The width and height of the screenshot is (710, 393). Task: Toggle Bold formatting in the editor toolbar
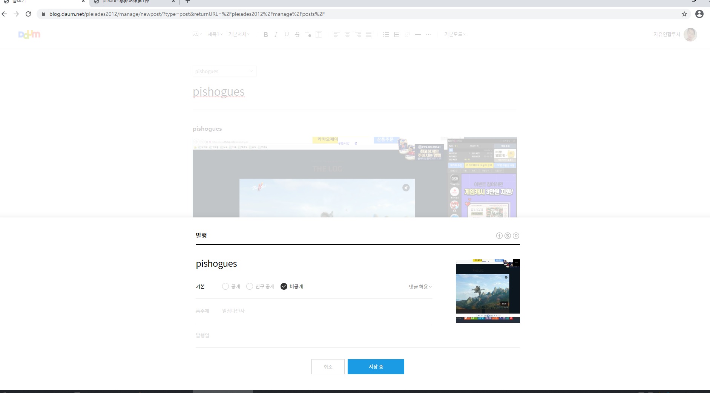point(265,34)
